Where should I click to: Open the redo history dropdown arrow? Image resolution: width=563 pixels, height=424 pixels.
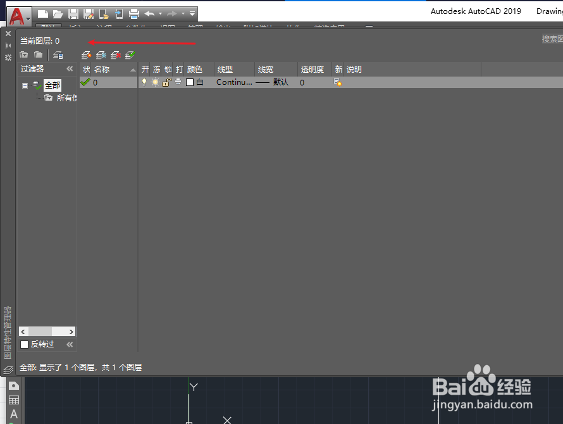coord(183,14)
